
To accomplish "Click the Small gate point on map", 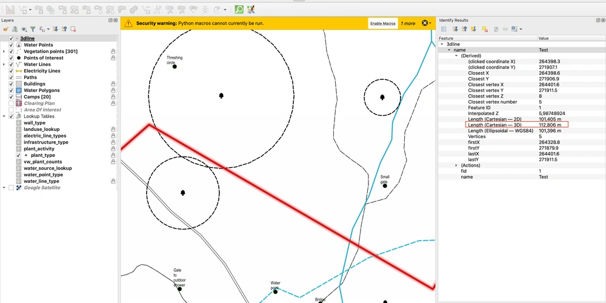I will point(385,186).
